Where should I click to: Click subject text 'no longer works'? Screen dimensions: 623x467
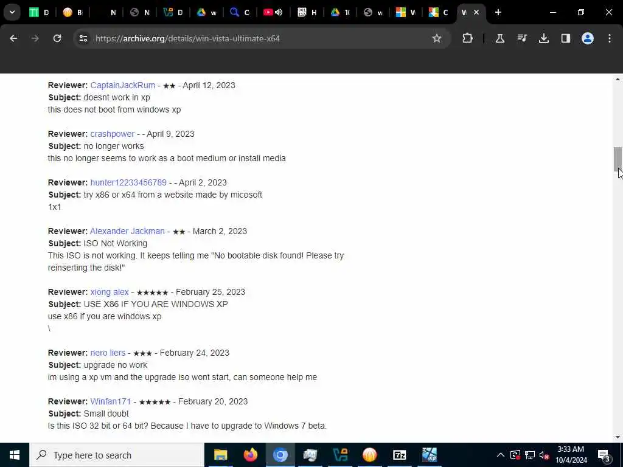point(114,146)
